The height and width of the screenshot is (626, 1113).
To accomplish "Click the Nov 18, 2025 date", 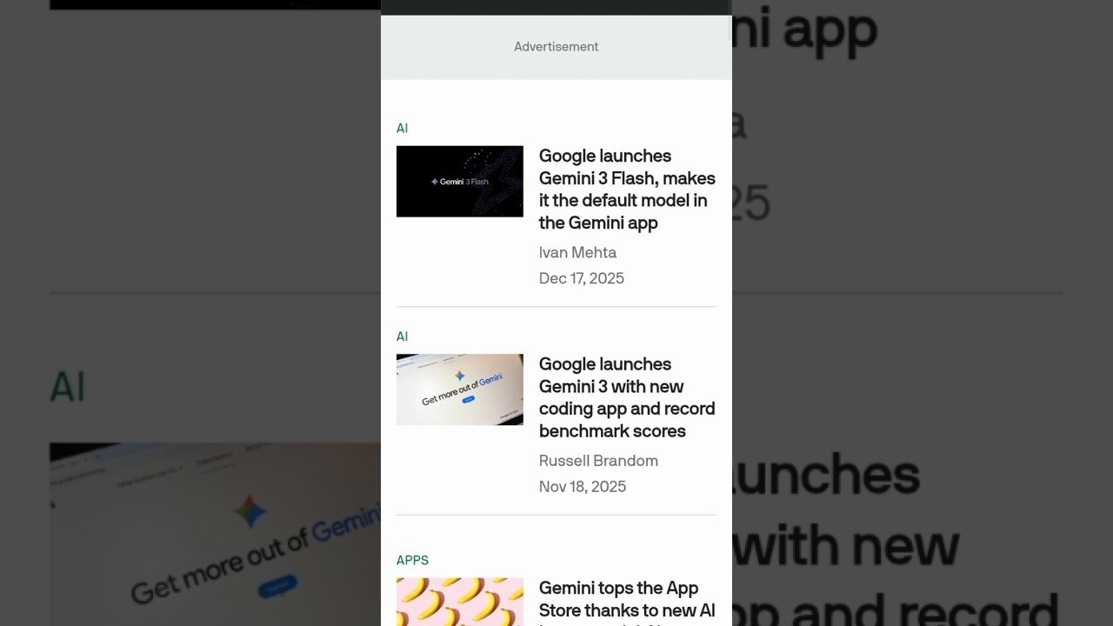I will click(583, 487).
